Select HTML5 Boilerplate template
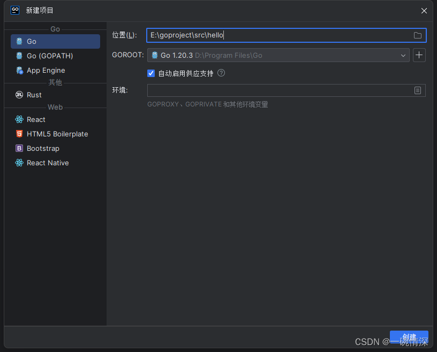This screenshot has width=437, height=352. coord(55,134)
